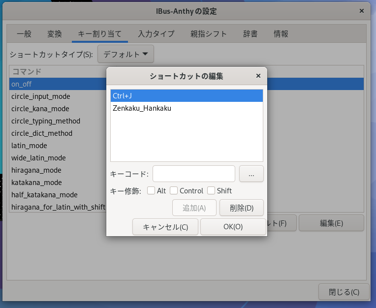Click the ... key capture button
The height and width of the screenshot is (308, 376).
(x=251, y=174)
